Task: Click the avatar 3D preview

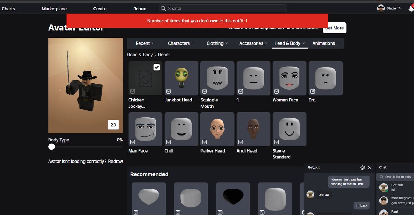Action: pos(86,85)
